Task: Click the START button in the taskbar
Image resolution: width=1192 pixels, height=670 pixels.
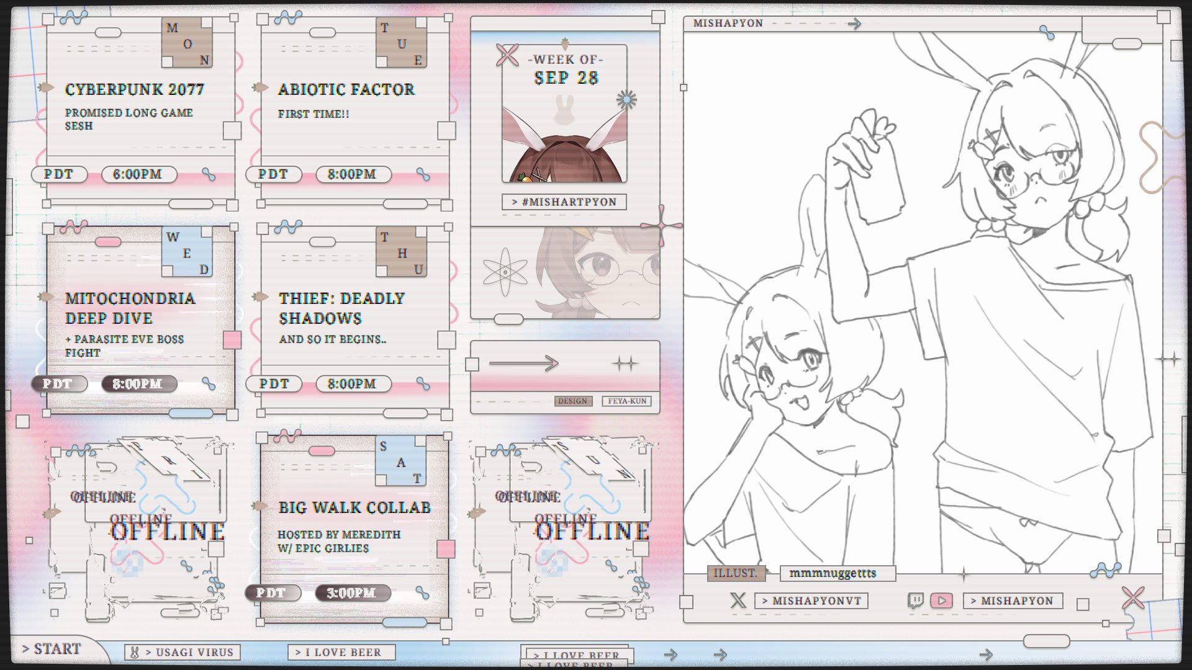Action: (x=53, y=649)
